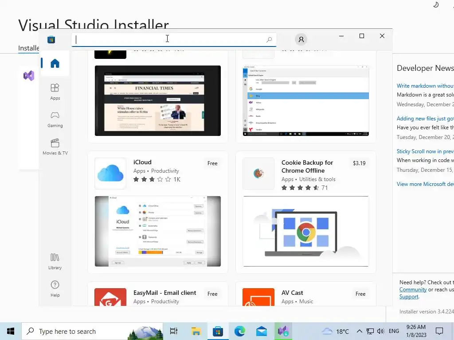
Task: Click the EasyMail red app icon
Action: (110, 297)
